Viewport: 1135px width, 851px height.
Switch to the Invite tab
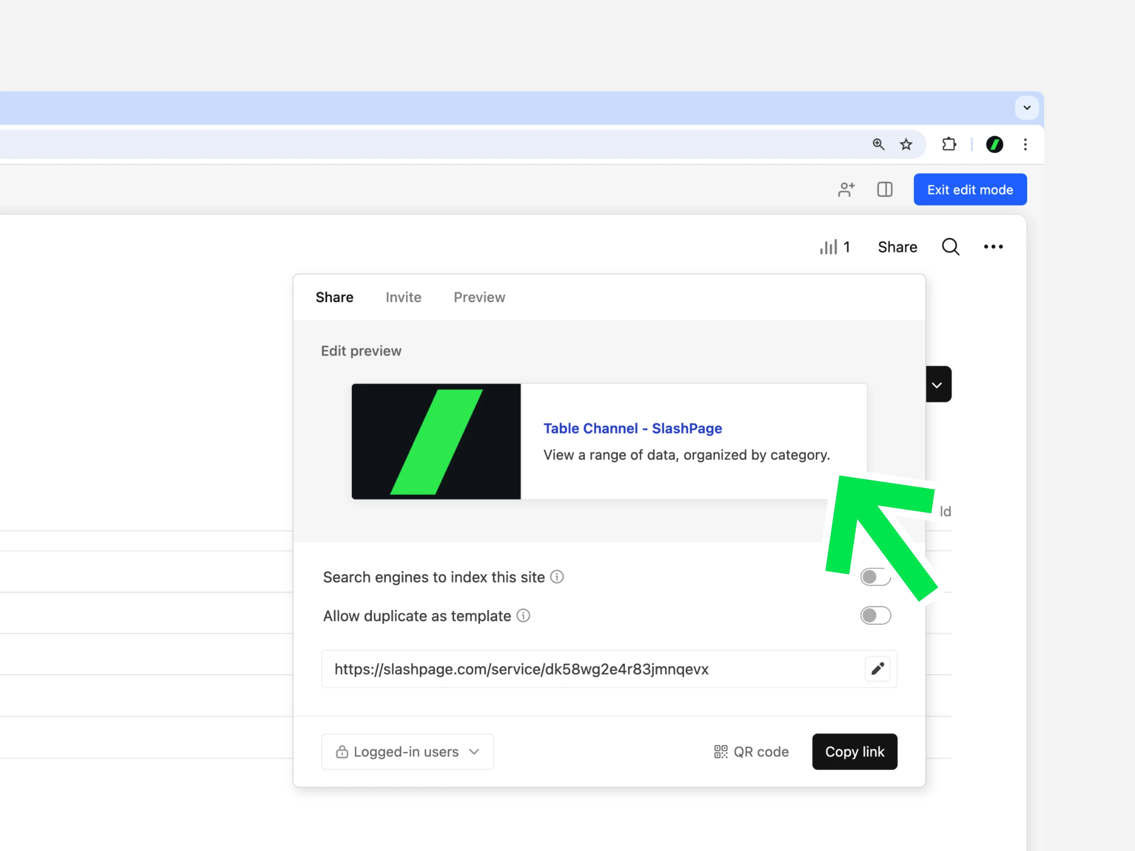tap(403, 298)
